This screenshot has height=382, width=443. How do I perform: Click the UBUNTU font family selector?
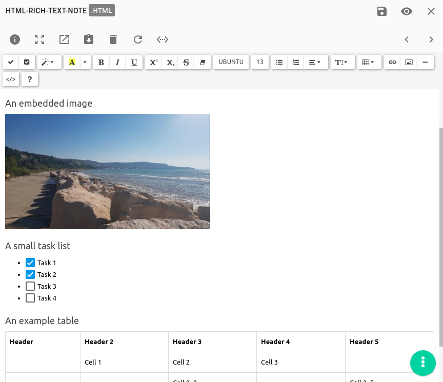[x=231, y=62]
